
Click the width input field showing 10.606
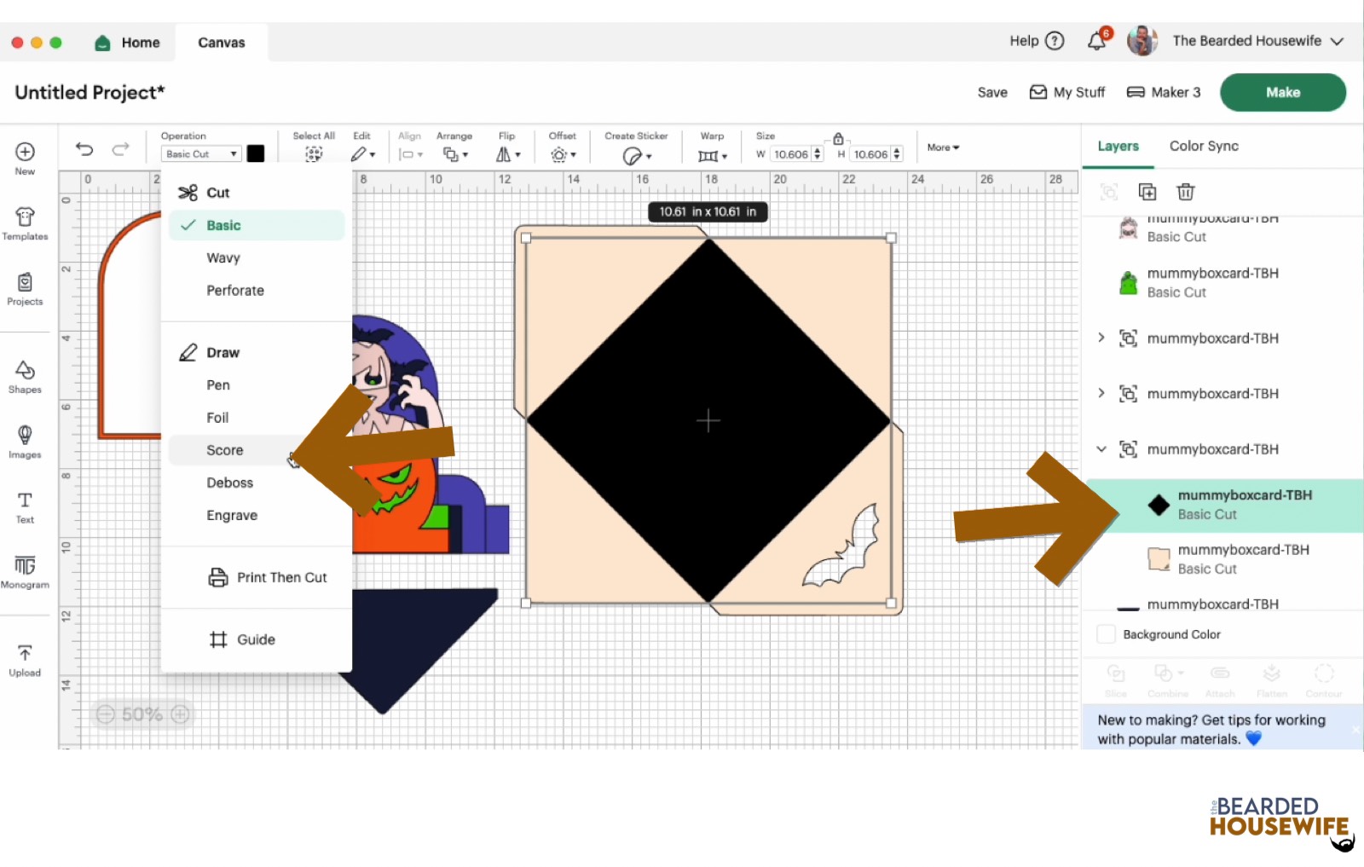792,154
